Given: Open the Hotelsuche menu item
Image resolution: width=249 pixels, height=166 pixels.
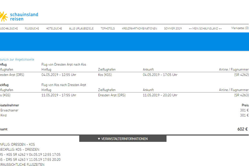Looking at the screenshot, I should coord(54,29).
